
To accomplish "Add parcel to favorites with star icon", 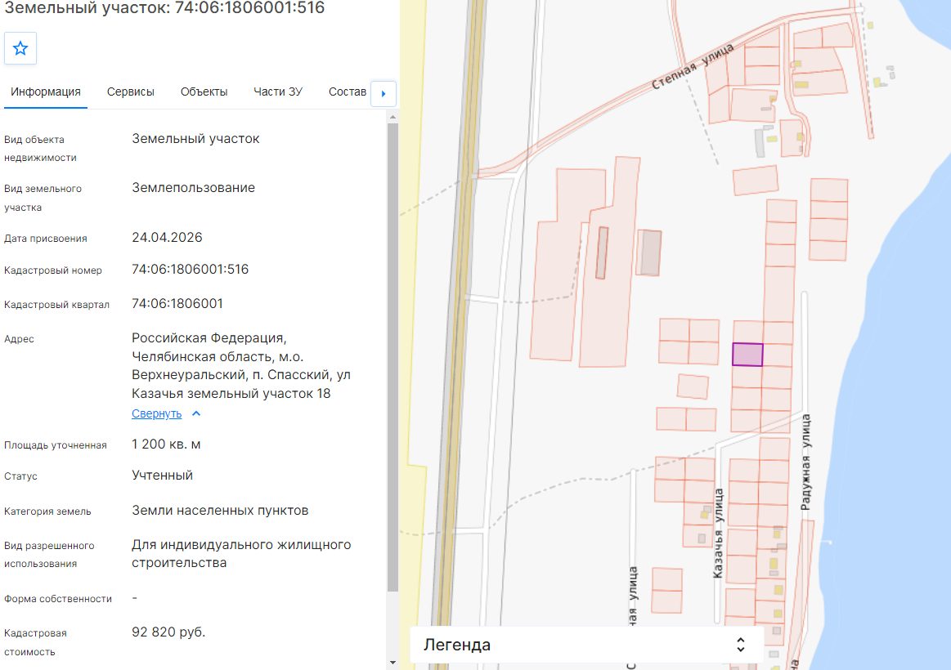I will (x=20, y=48).
